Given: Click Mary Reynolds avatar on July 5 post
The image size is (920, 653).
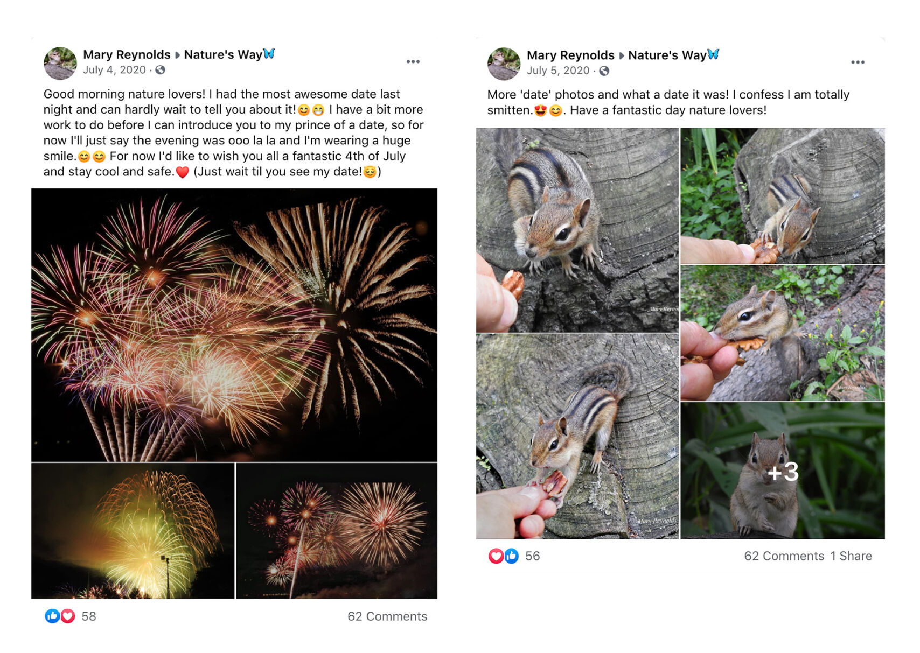Looking at the screenshot, I should pos(504,64).
